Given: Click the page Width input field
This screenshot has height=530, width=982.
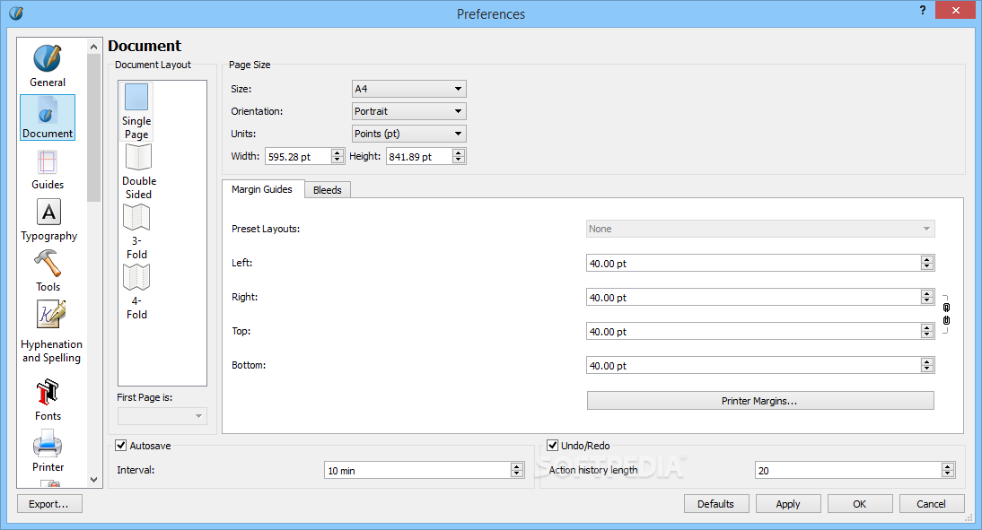Looking at the screenshot, I should pyautogui.click(x=298, y=156).
